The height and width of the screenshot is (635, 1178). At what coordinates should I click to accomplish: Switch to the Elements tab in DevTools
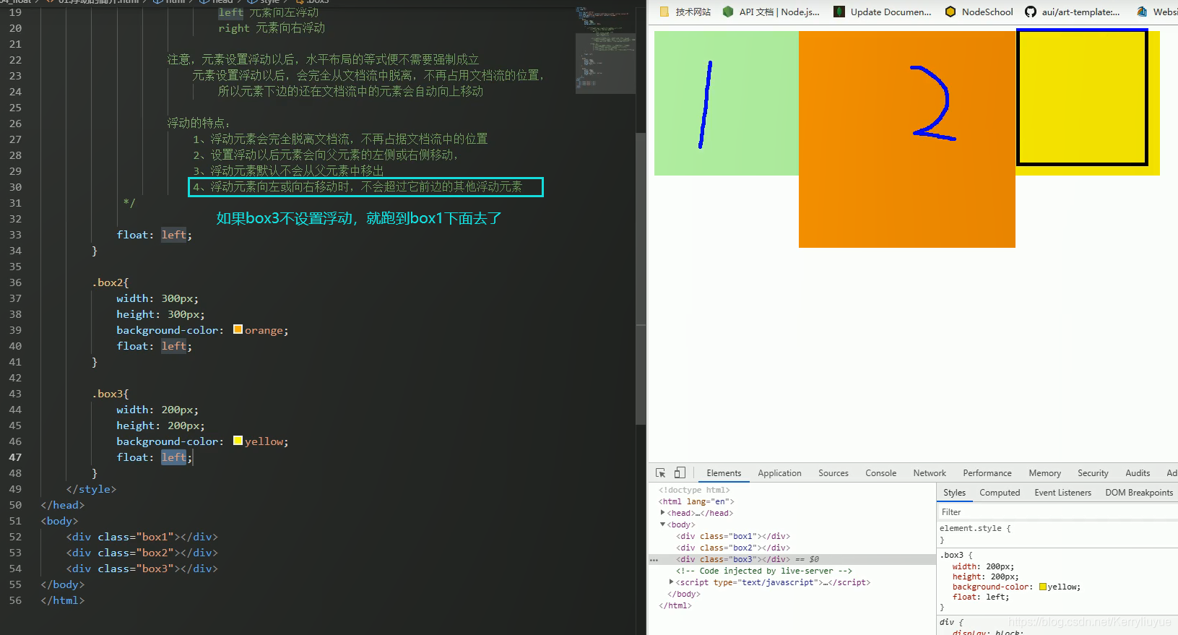(724, 473)
